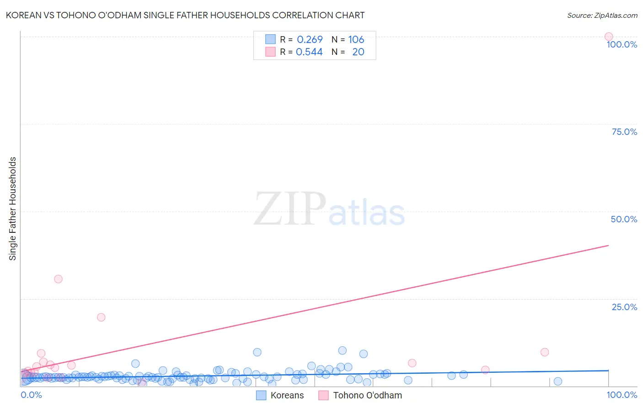Click the 75.0% y-axis label

[624, 132]
